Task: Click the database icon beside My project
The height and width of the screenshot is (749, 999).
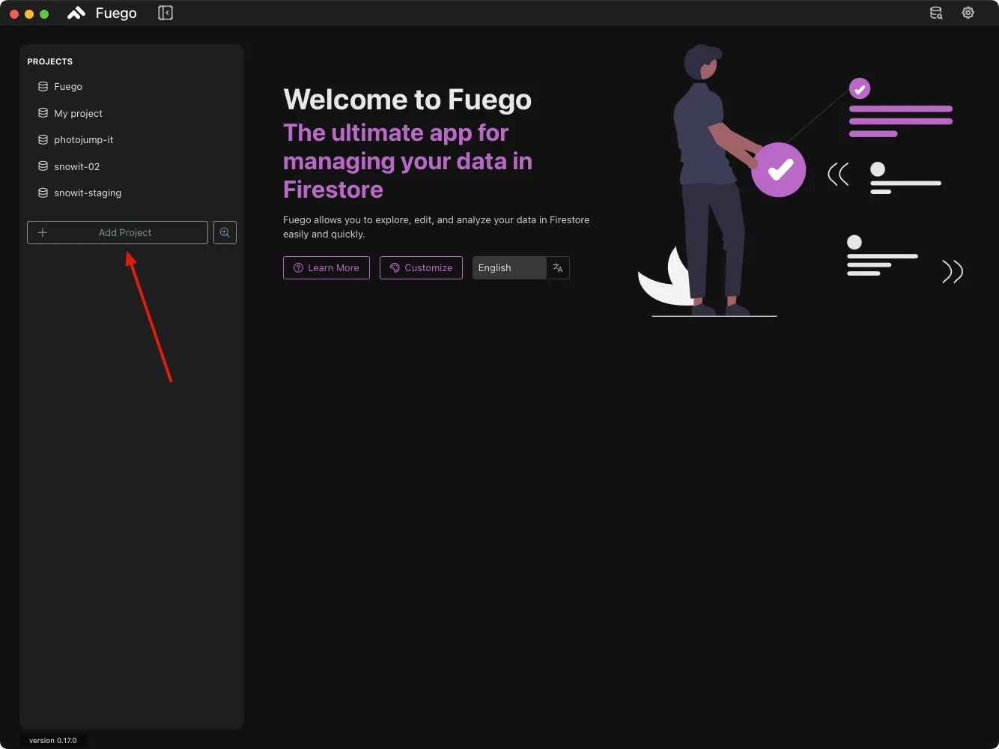Action: tap(43, 113)
